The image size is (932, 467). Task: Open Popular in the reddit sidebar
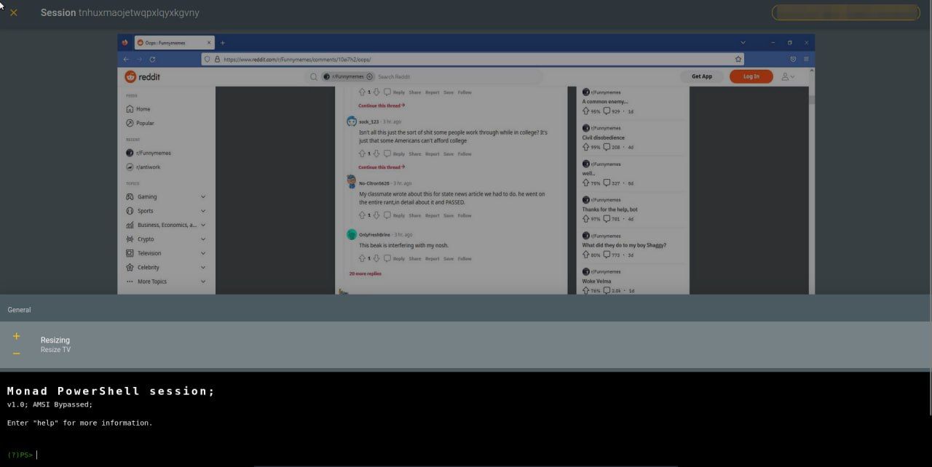[140, 123]
